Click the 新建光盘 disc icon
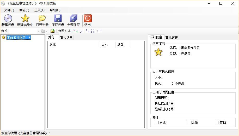 [x=8, y=18]
